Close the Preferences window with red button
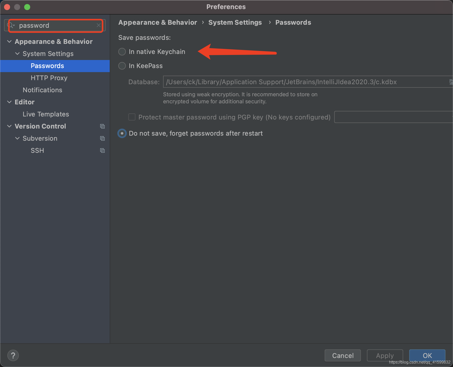 7,7
